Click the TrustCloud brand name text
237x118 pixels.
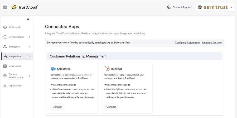tap(28, 7)
